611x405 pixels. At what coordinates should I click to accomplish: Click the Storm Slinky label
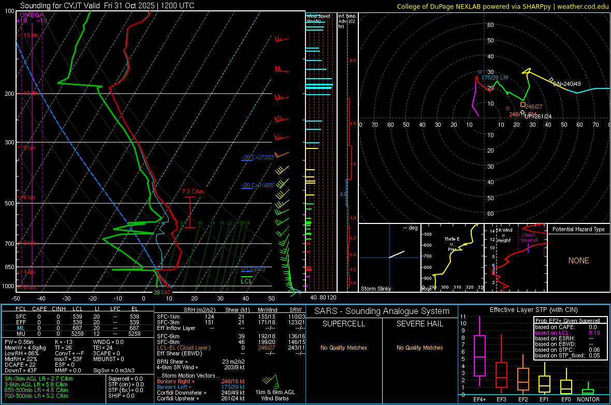click(375, 289)
